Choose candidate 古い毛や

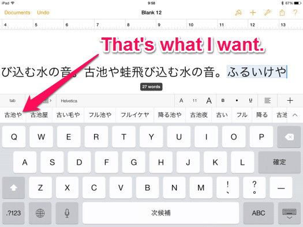pyautogui.click(x=68, y=115)
